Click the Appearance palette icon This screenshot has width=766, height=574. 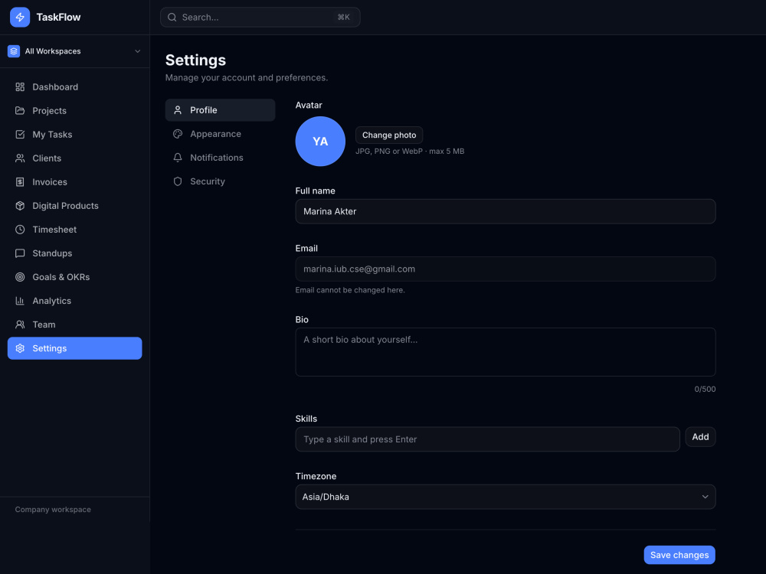click(x=178, y=134)
